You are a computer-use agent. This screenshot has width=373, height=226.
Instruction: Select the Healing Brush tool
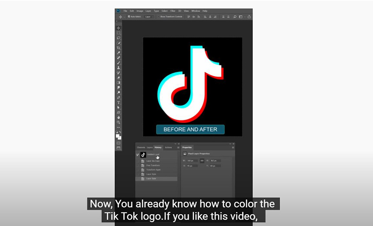[x=118, y=58]
